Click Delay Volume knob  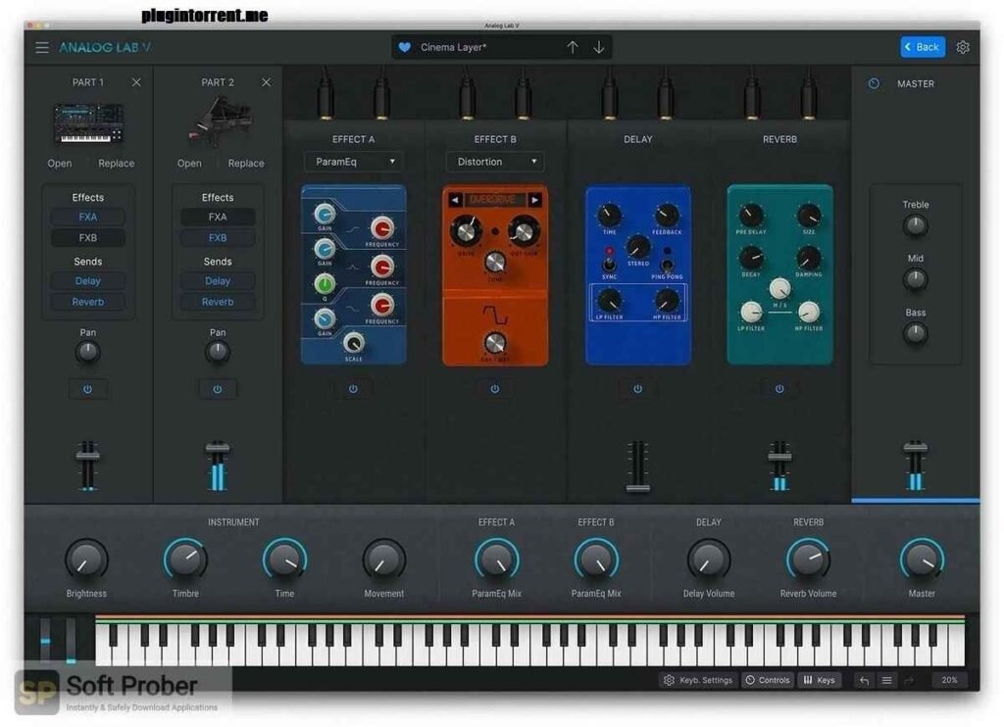pos(708,560)
